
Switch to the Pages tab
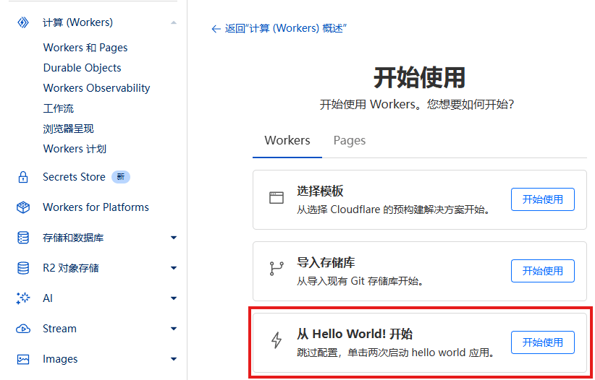point(350,140)
